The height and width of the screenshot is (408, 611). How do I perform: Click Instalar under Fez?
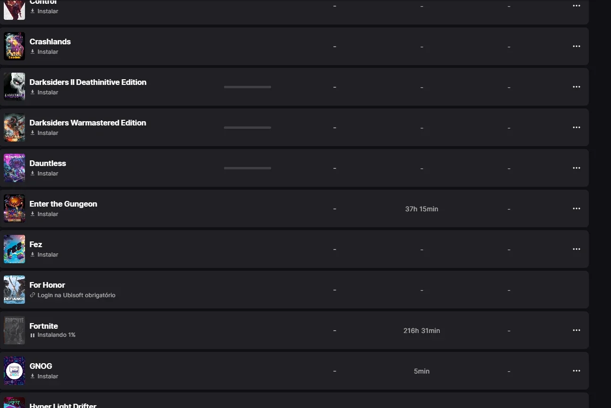(x=44, y=255)
